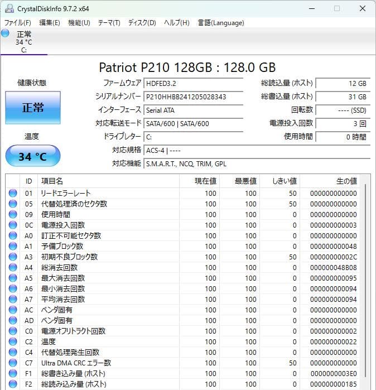Click the power on hours value 0 時間
Screen dimensions: 376x390
click(x=343, y=137)
